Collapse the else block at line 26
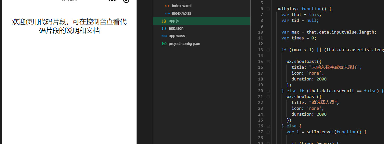 coord(268,126)
